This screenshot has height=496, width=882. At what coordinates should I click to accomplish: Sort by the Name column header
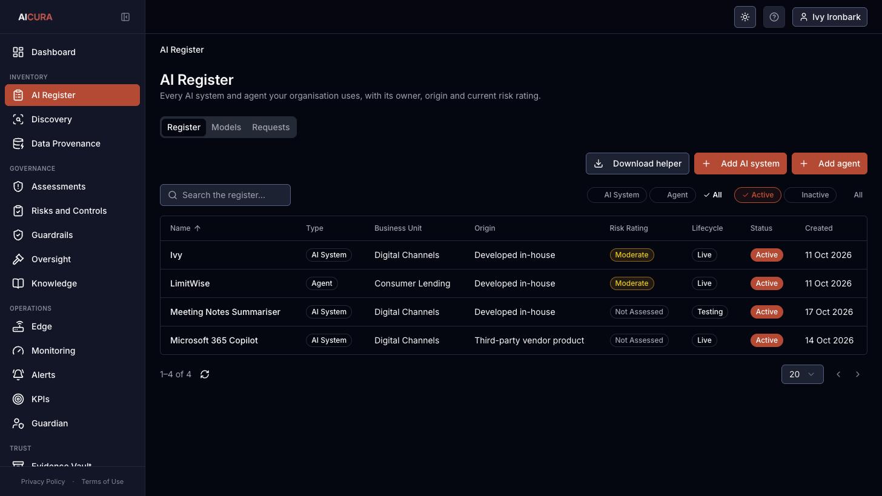(185, 228)
